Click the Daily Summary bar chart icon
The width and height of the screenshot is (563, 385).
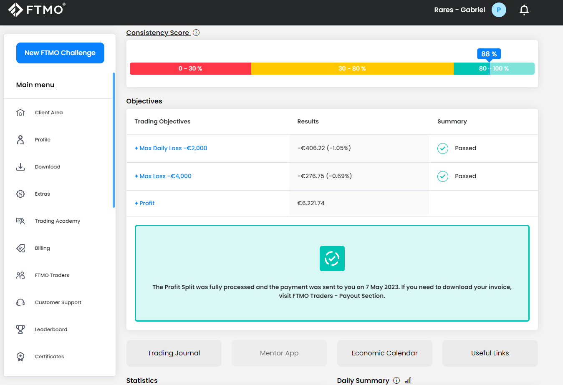(408, 380)
